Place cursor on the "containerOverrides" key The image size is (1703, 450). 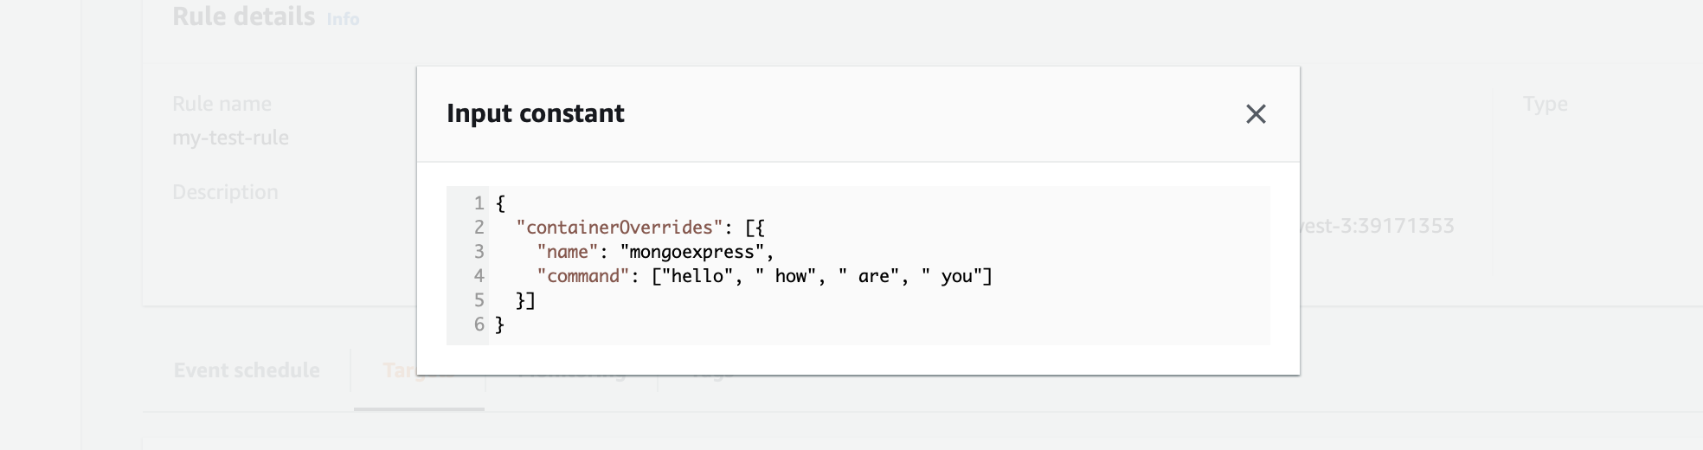tap(620, 228)
